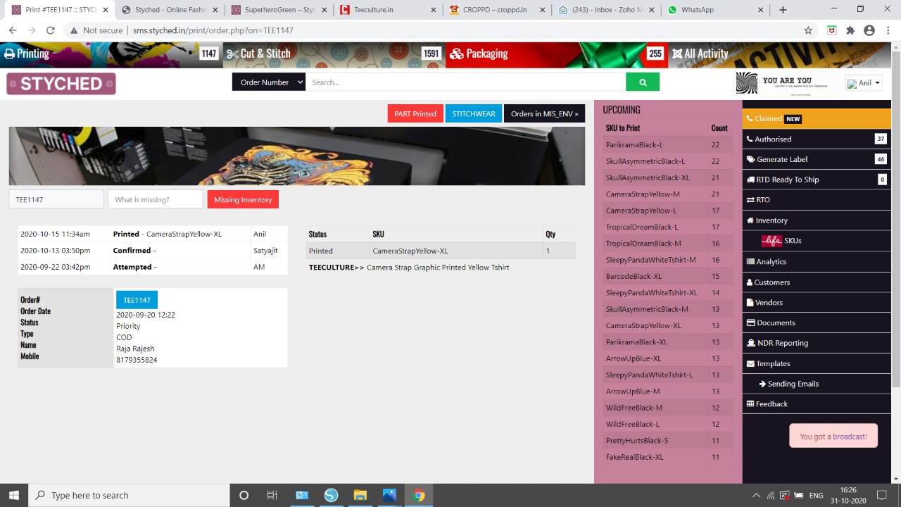This screenshot has width=901, height=507.
Task: Expand the Order Number dropdown
Action: (x=269, y=82)
